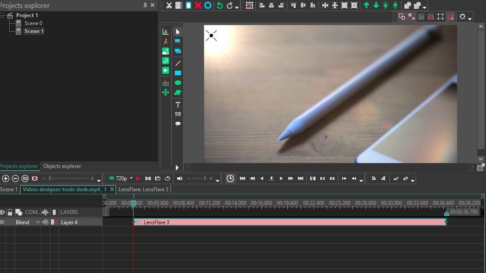The width and height of the screenshot is (486, 273).
Task: Add a video object from the sidebar
Action: click(166, 70)
